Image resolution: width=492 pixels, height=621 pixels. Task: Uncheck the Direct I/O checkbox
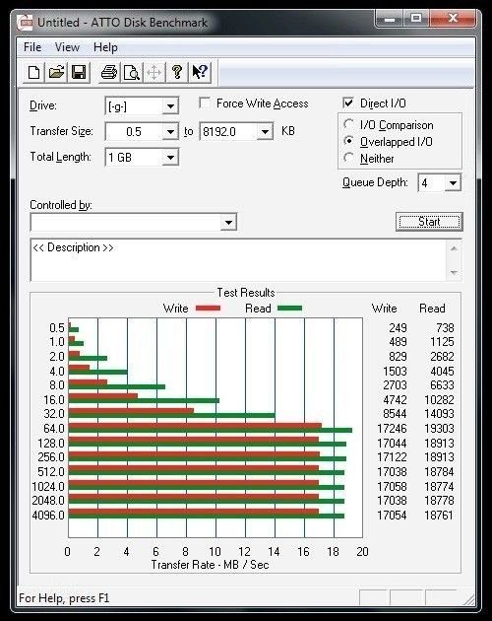point(348,103)
